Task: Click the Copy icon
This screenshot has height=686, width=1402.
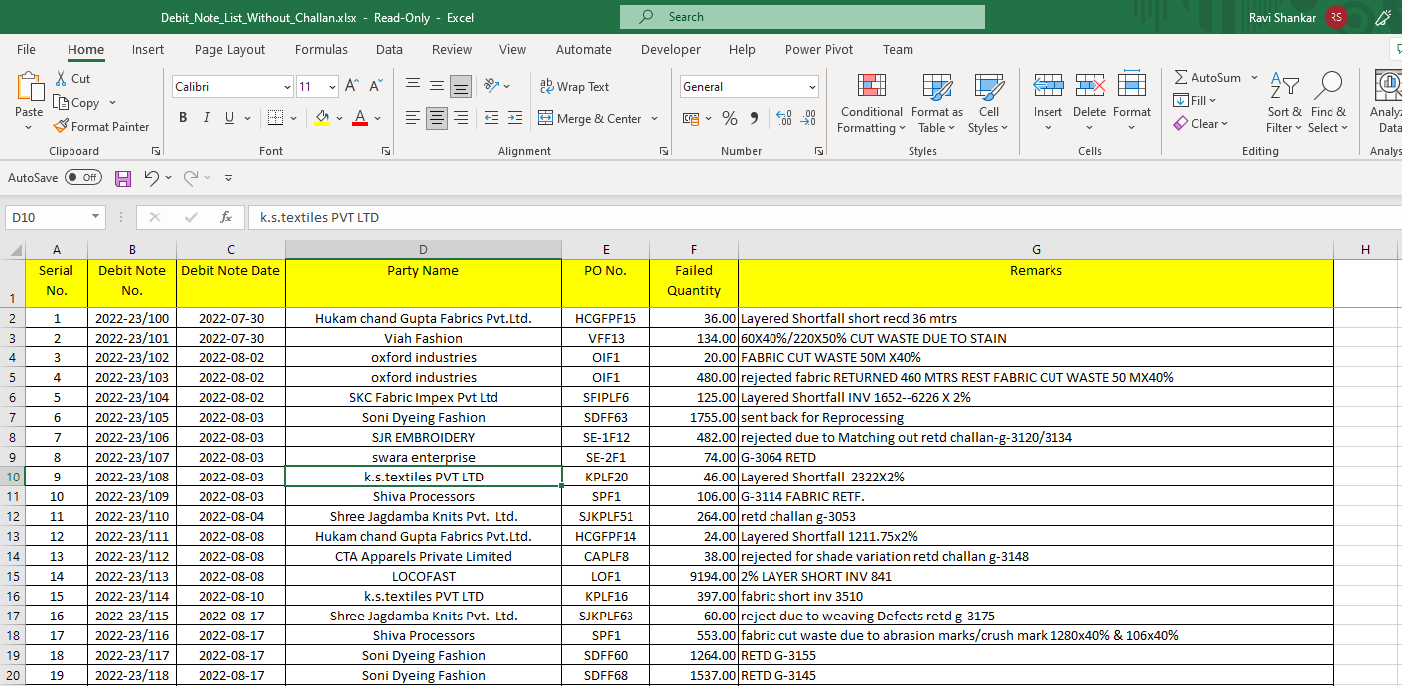Action: coord(60,102)
